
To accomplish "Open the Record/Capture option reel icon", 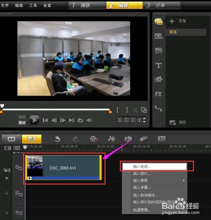I will (94, 139).
